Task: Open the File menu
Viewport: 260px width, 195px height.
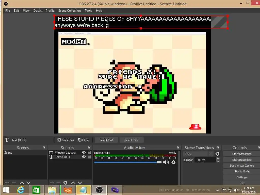Action: coord(8,11)
